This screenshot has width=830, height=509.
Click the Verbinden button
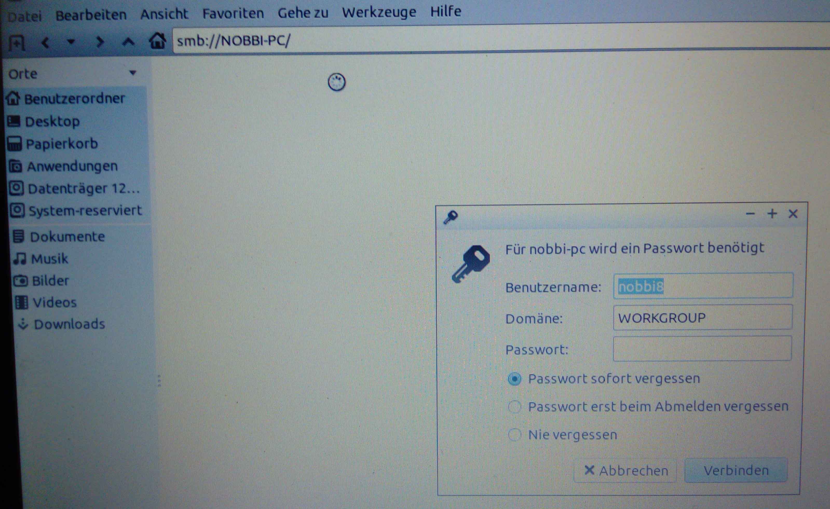pos(736,470)
